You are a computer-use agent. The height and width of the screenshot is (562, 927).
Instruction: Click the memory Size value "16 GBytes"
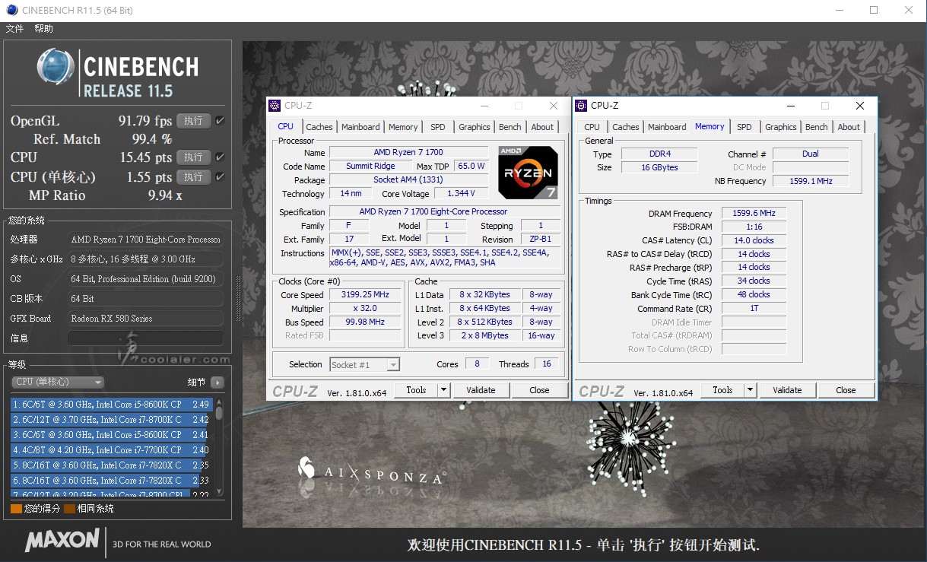click(x=659, y=167)
